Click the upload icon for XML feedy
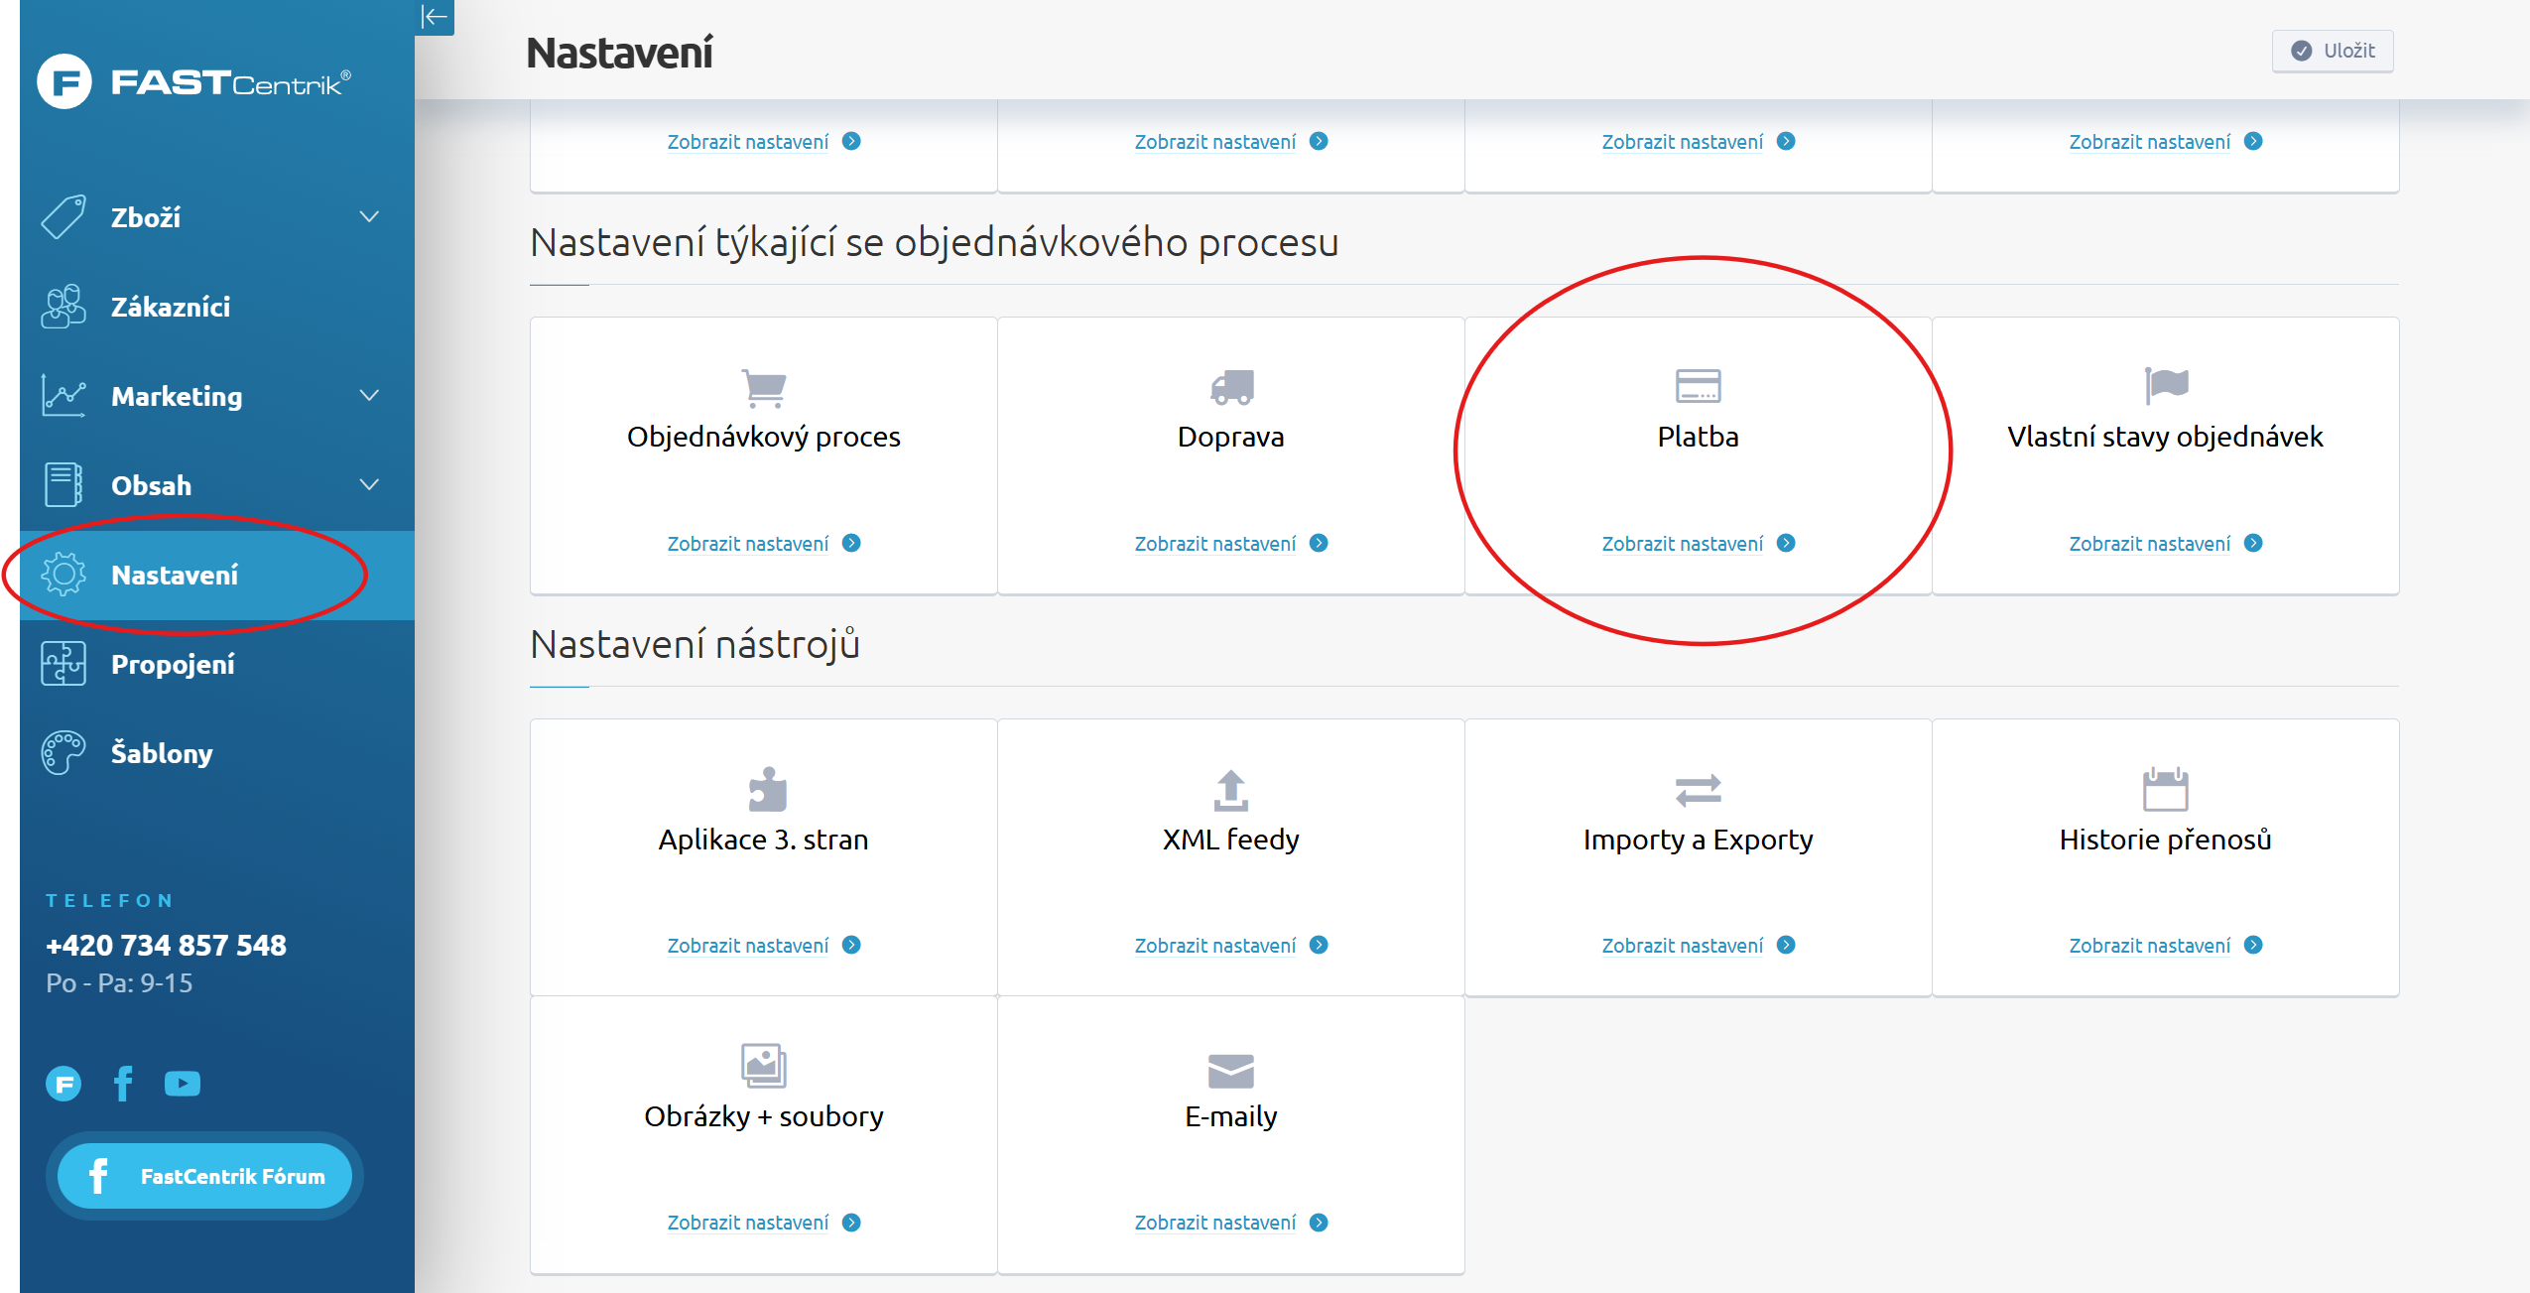This screenshot has width=2530, height=1293. click(1230, 790)
